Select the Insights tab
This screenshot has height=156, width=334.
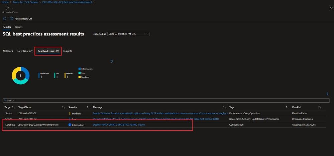coord(68,51)
